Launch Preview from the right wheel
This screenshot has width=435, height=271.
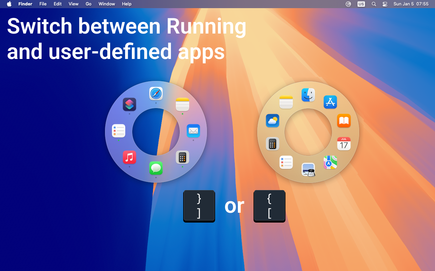click(x=308, y=169)
